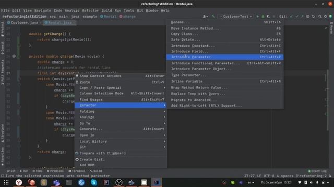Expand Copy / Paste Special submenu
The height and width of the screenshot is (187, 334).
click(x=121, y=88)
